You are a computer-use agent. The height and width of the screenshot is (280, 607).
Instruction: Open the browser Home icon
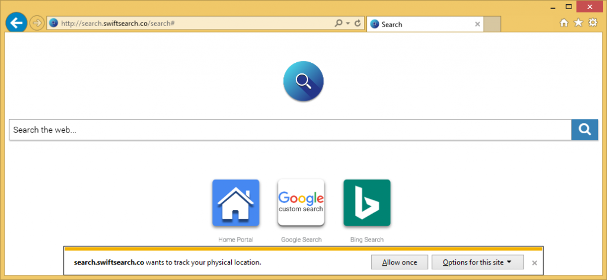(x=564, y=23)
